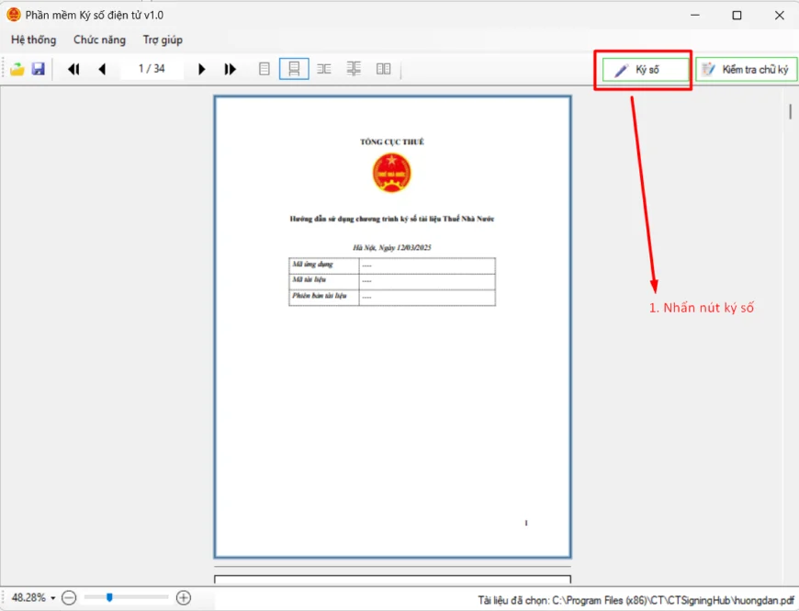
Task: Go to the next page
Action: [201, 69]
